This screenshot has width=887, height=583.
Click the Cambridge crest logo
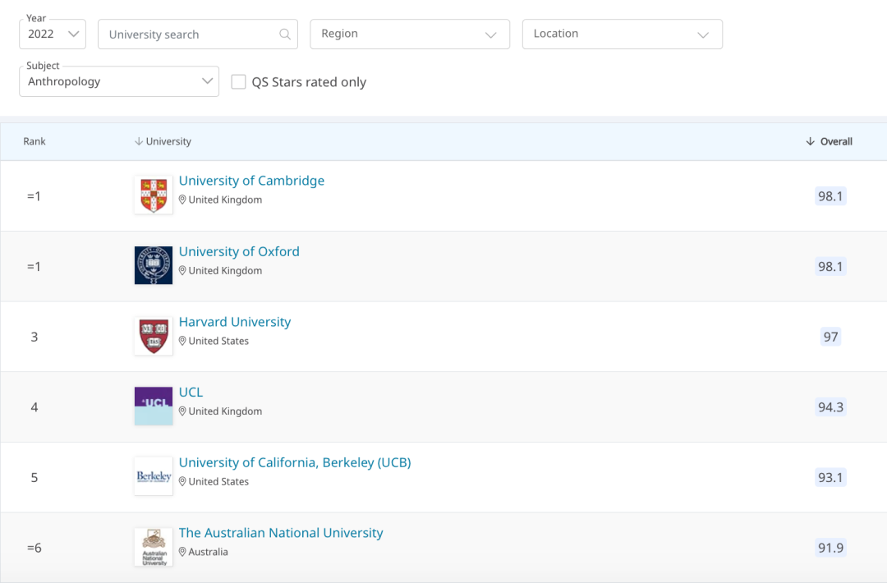(154, 195)
